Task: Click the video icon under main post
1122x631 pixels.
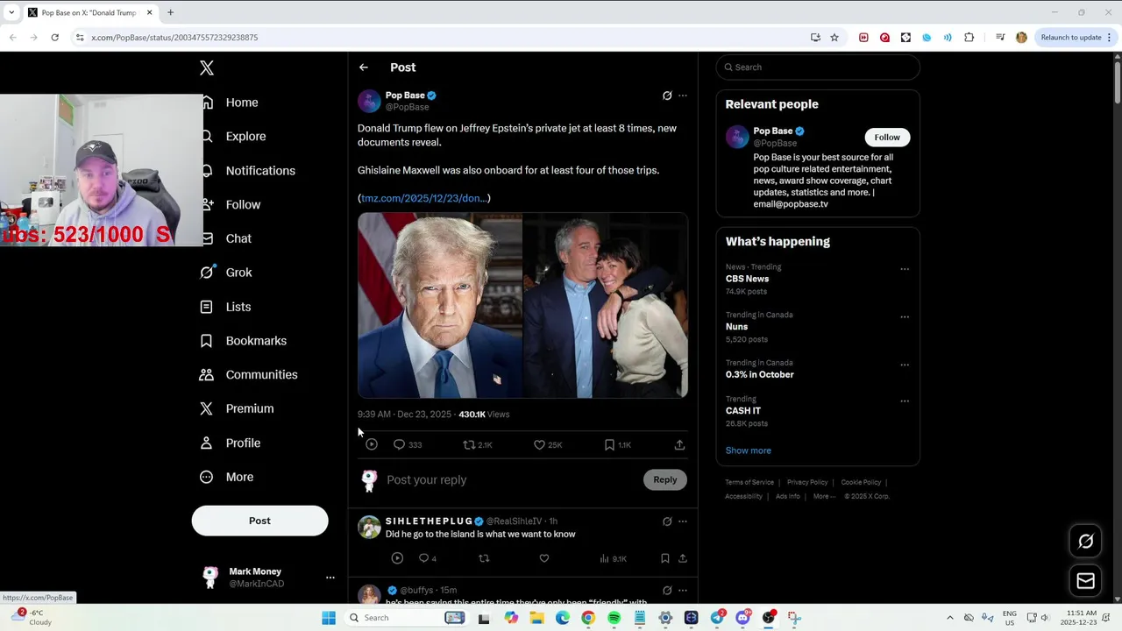Action: pos(372,445)
